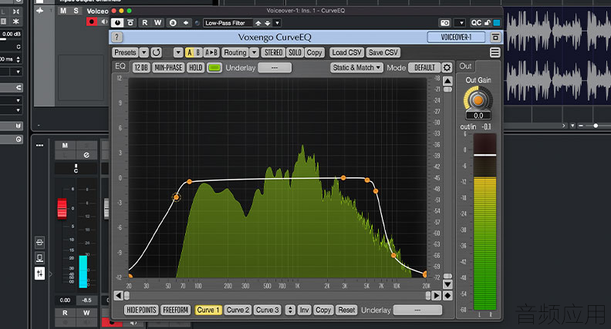Click the undo/reset circular arrow icon
611x329 pixels.
(157, 52)
